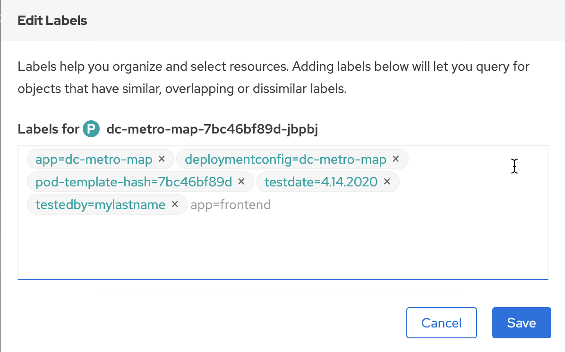Remove the app=dc-metro-map label
The width and height of the screenshot is (565, 352).
(162, 159)
